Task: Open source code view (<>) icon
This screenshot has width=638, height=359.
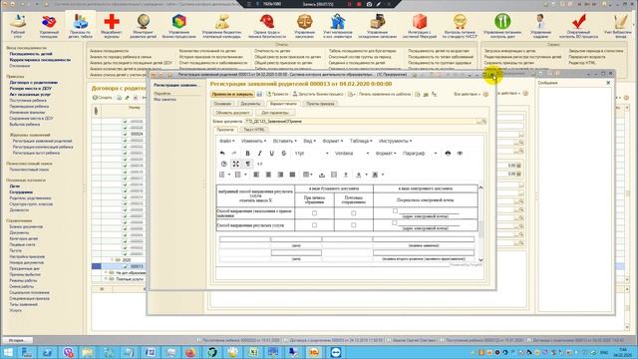Action: 259,164
